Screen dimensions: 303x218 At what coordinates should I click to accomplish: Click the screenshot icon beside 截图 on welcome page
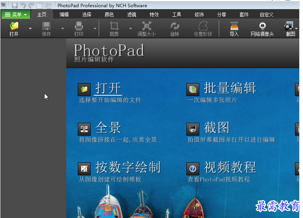point(193,129)
